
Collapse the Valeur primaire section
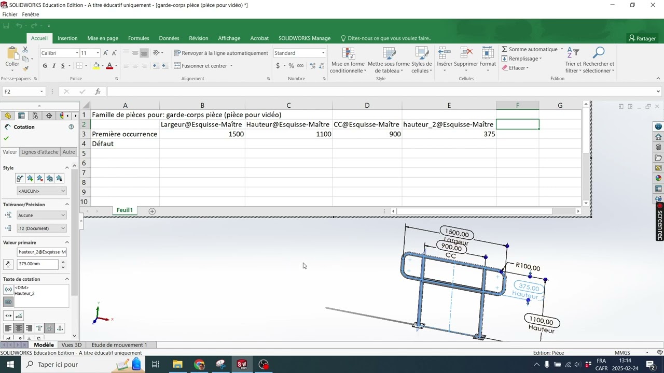pos(67,242)
